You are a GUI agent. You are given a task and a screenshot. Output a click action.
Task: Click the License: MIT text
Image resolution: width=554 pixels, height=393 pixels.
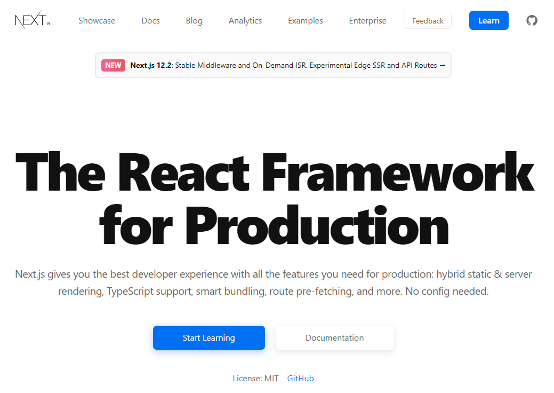(x=255, y=378)
